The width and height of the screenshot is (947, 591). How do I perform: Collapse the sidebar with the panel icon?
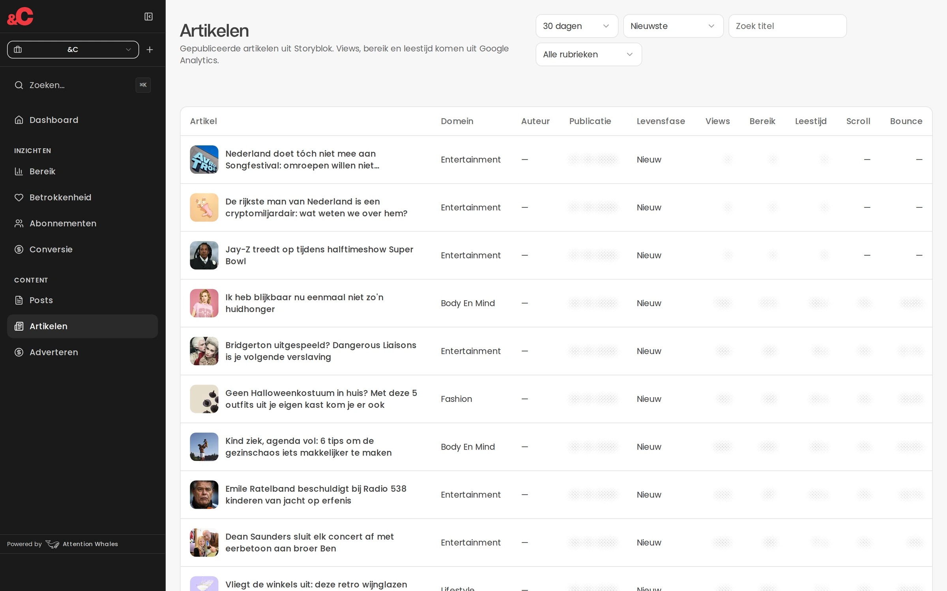tap(148, 17)
